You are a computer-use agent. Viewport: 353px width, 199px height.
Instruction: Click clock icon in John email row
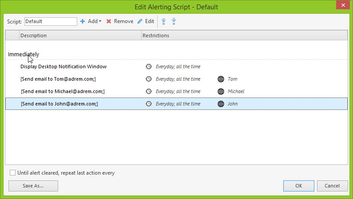(149, 104)
